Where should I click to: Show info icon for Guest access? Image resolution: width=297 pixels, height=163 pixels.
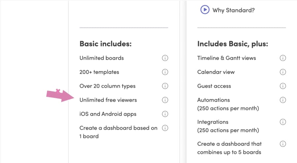point(283,86)
